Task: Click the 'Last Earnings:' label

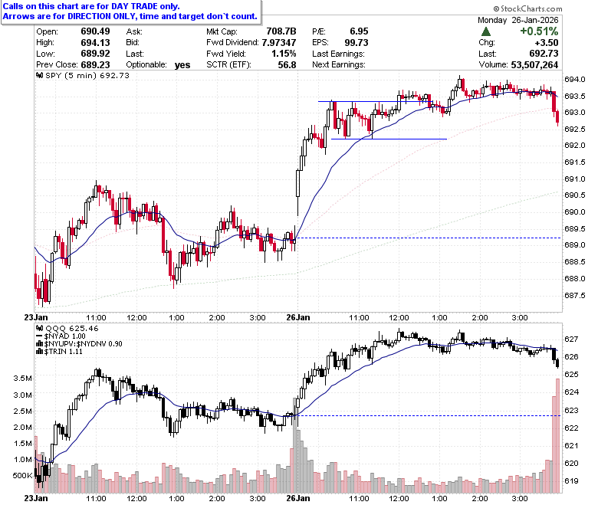Action: click(338, 54)
